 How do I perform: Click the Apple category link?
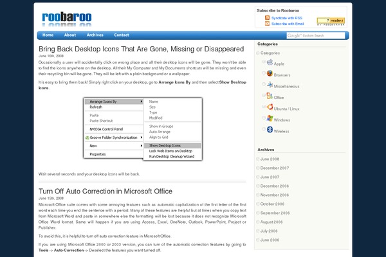coord(279,64)
